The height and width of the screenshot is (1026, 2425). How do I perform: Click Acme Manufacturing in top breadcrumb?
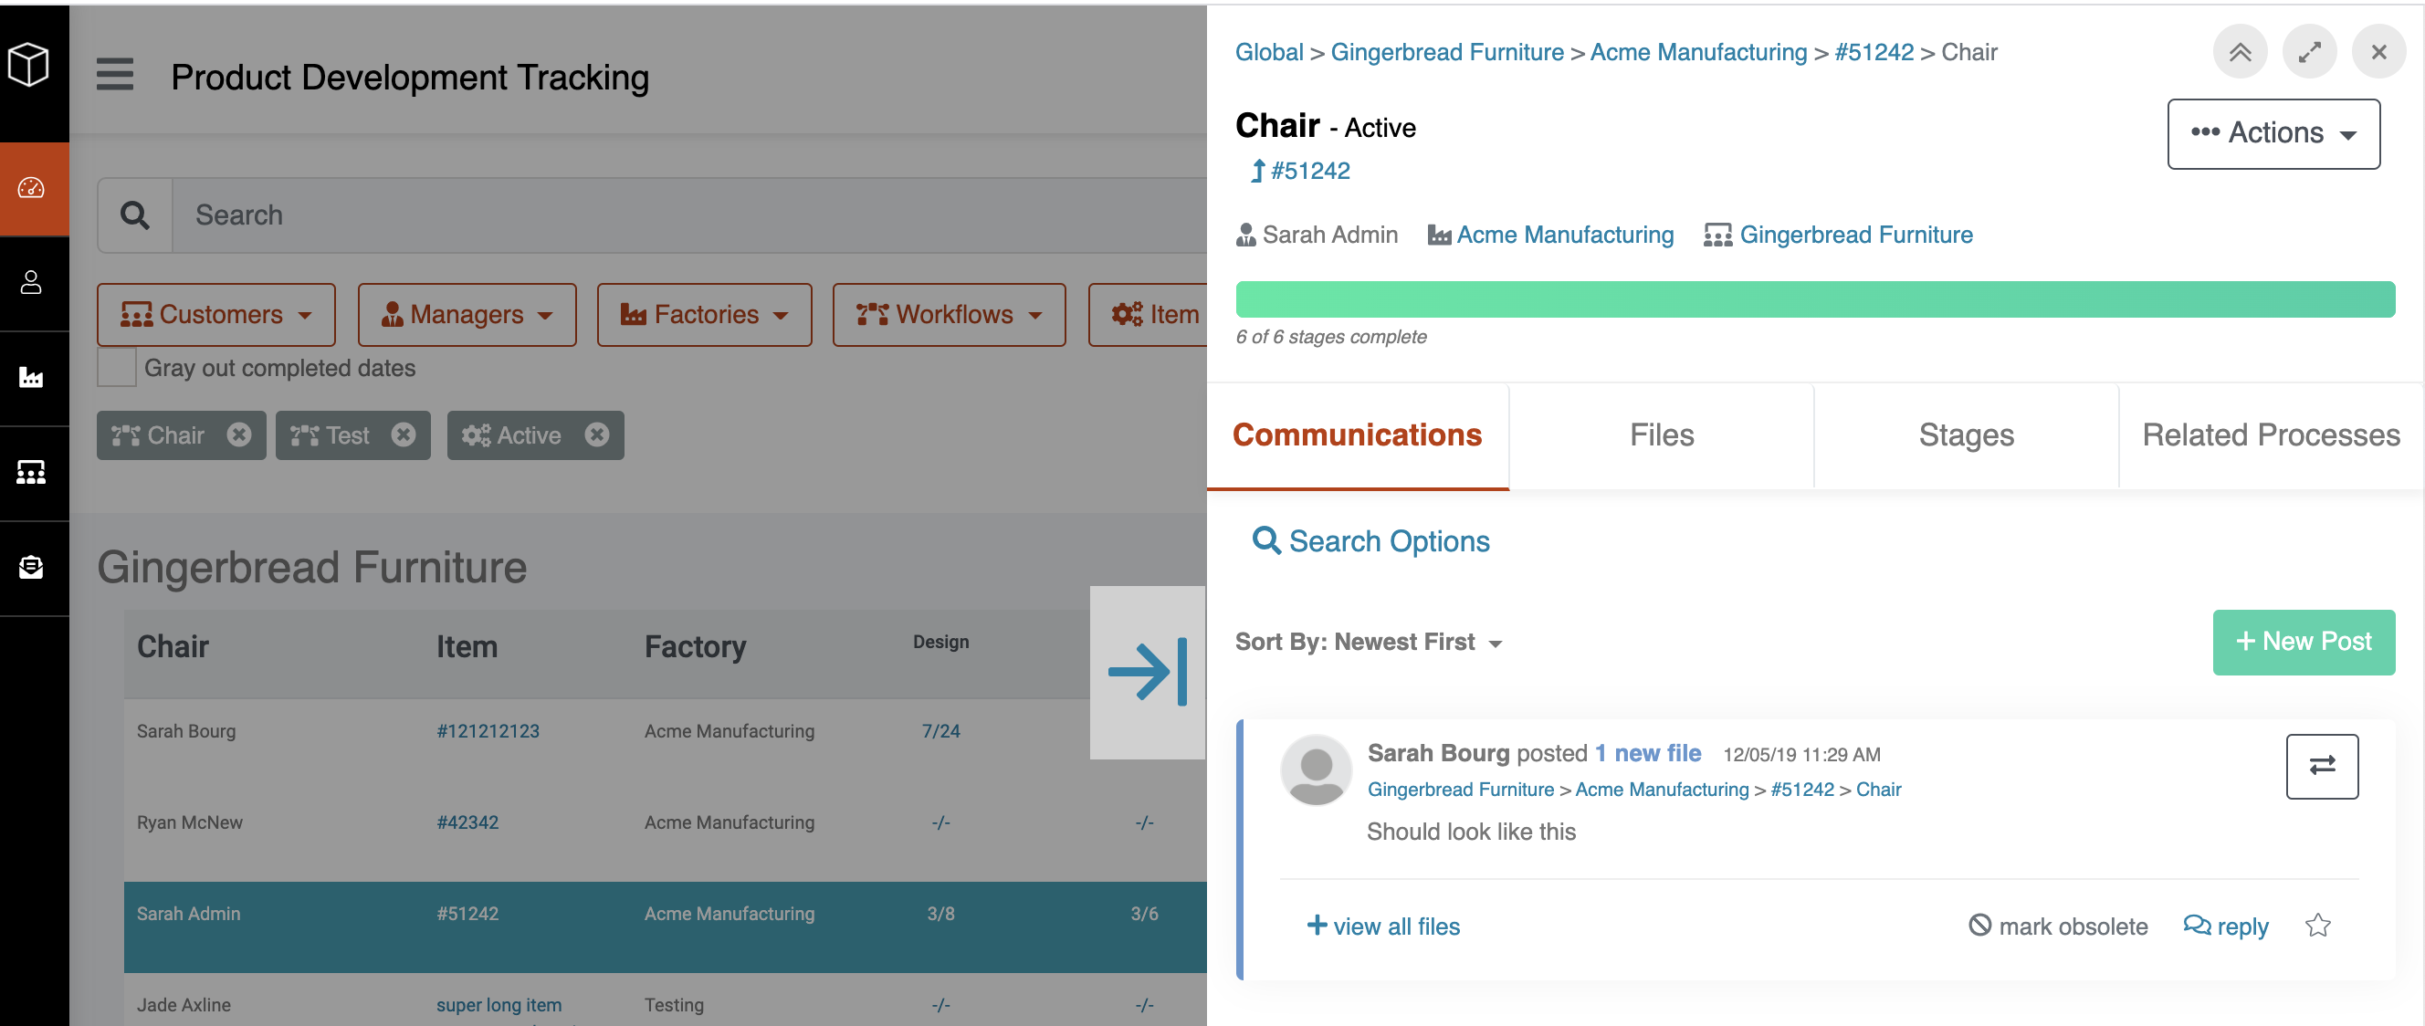(1698, 52)
